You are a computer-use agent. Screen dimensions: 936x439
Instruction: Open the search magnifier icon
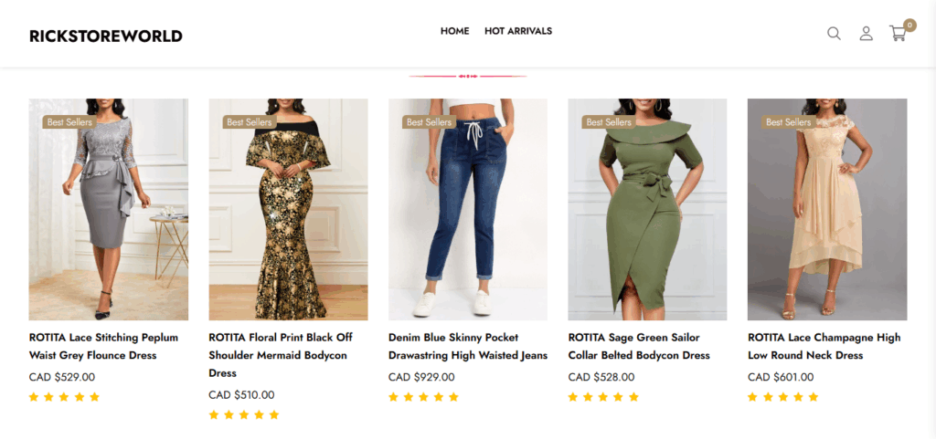pos(834,34)
